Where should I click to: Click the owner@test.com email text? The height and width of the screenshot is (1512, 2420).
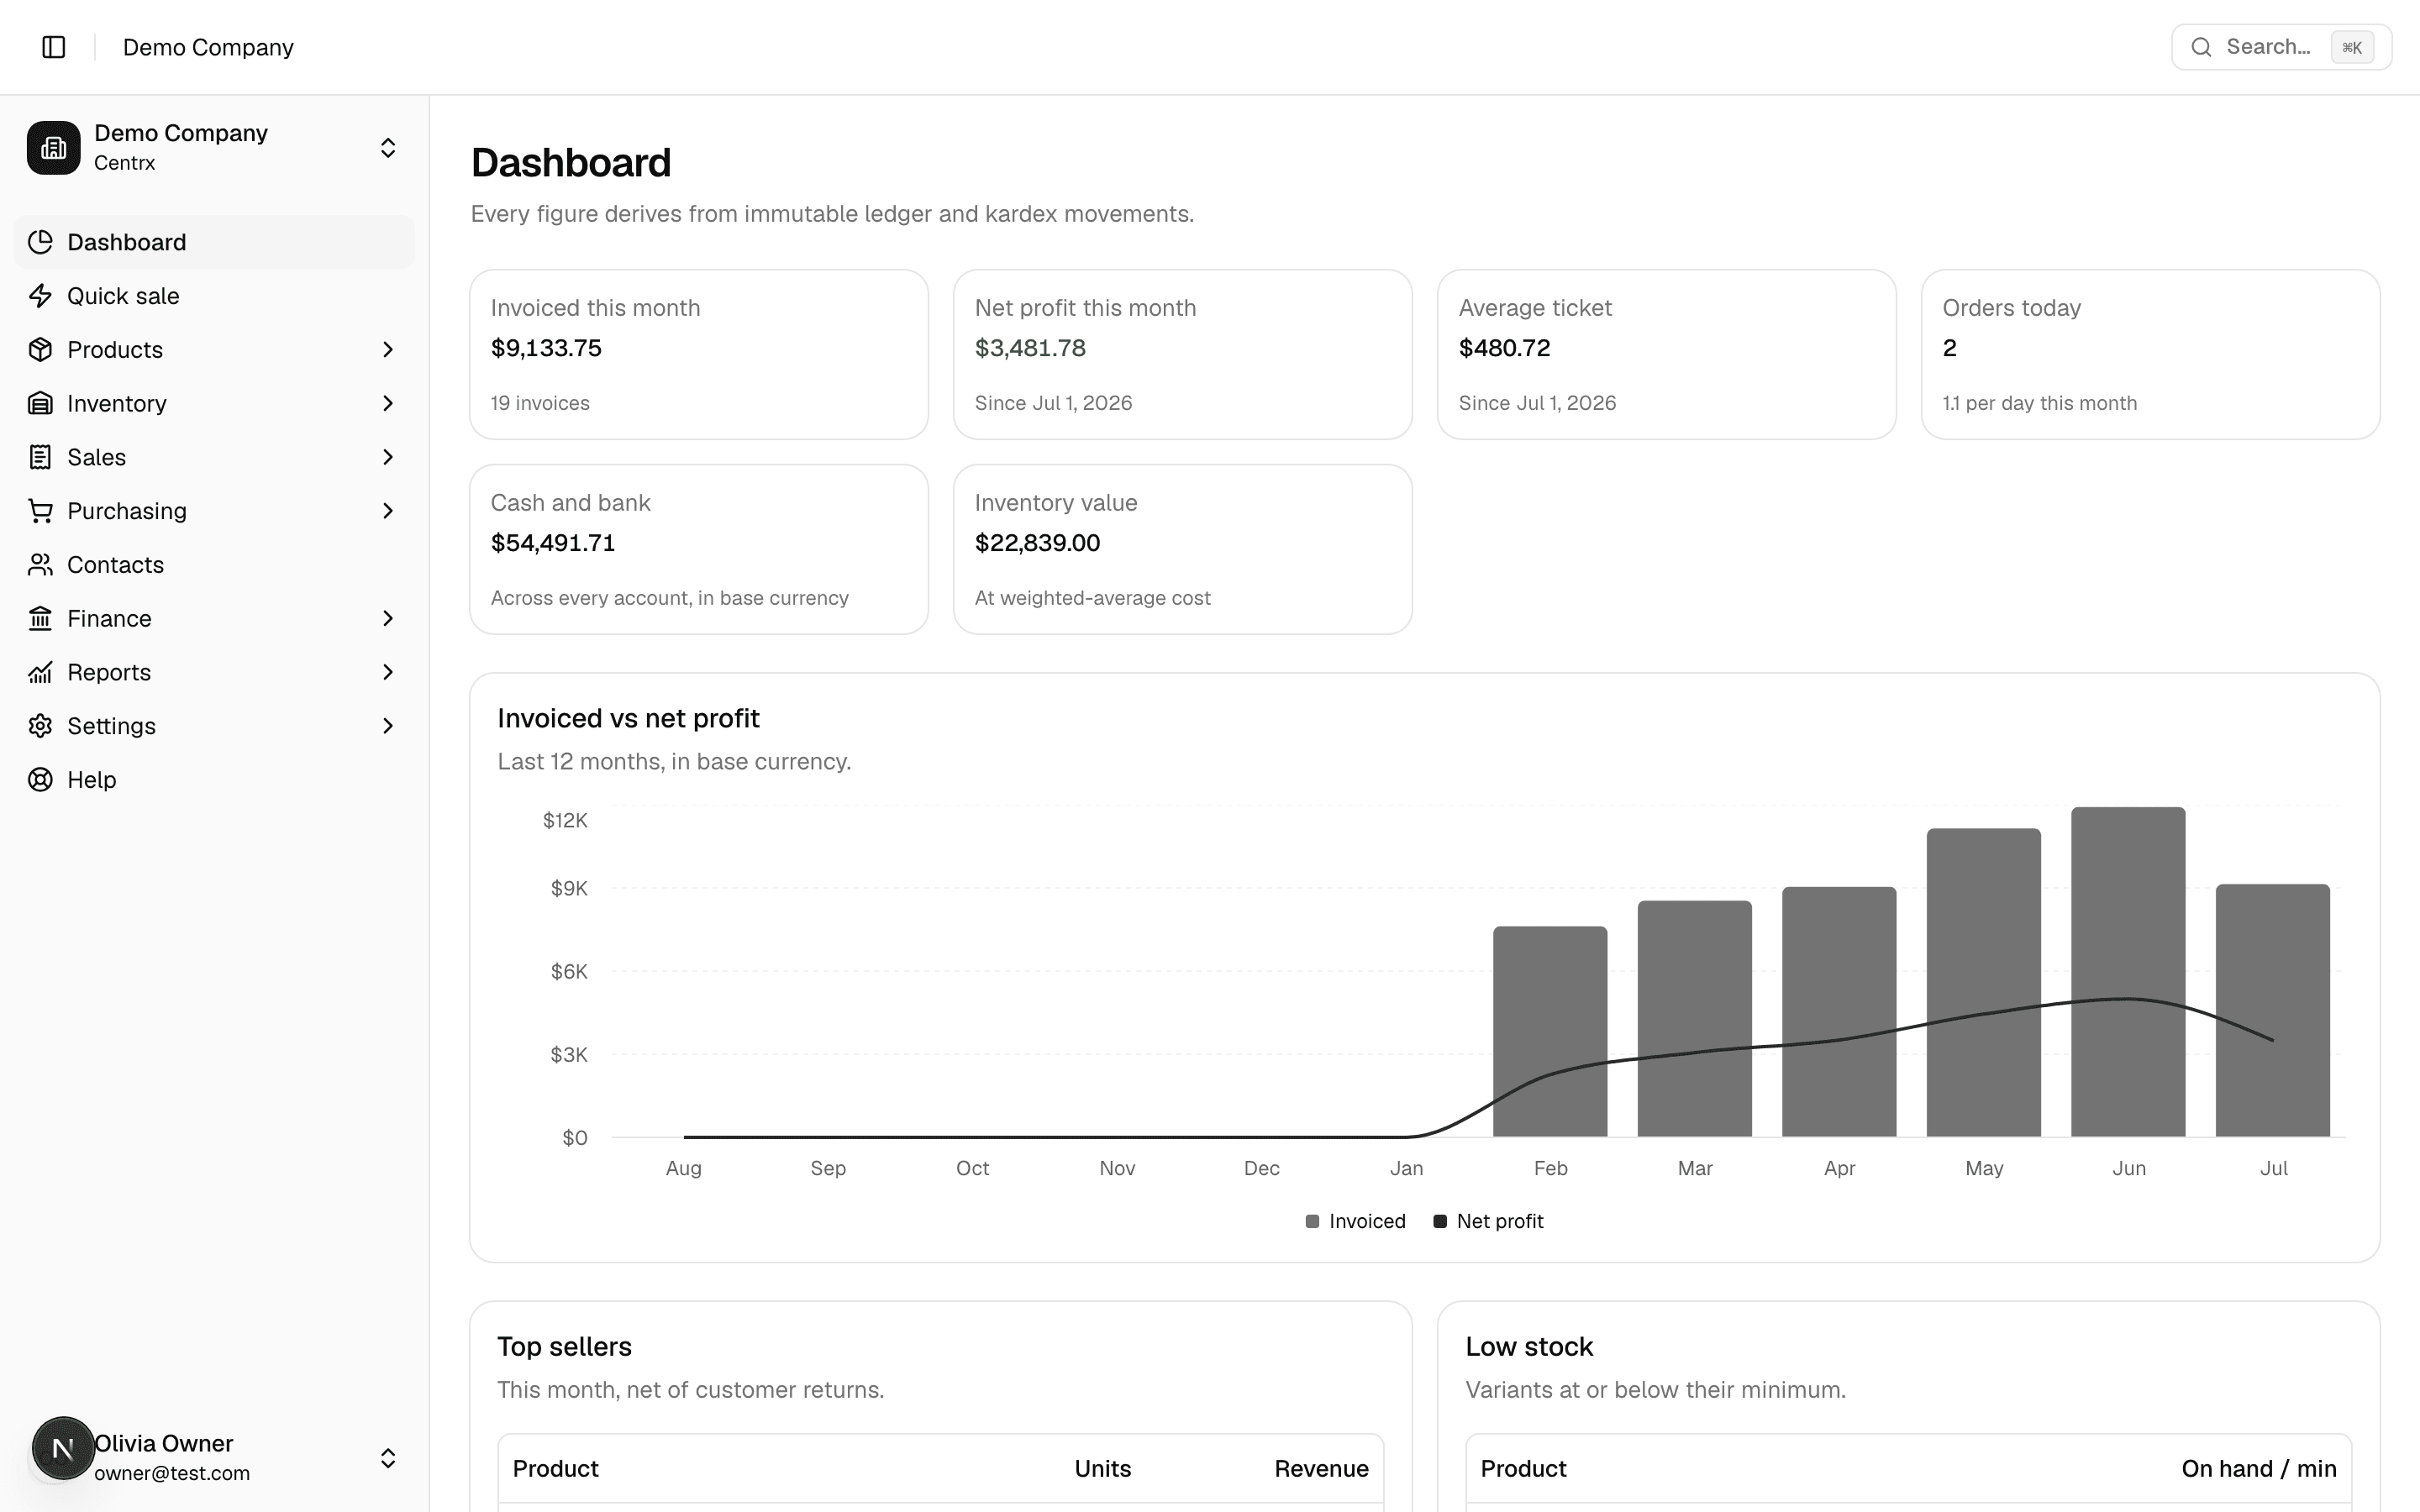click(x=172, y=1473)
